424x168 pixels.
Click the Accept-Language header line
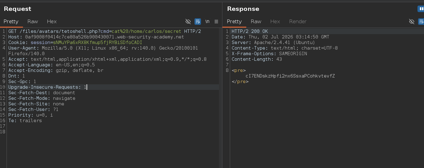tap(51, 65)
